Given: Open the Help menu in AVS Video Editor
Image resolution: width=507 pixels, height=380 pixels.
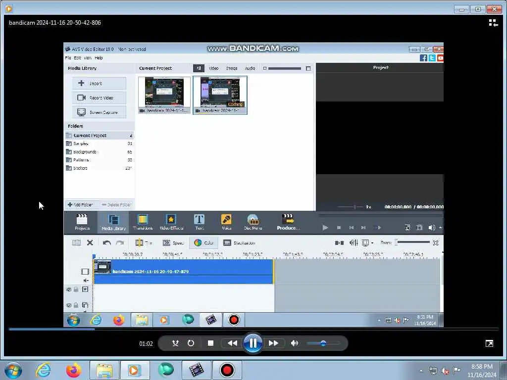Looking at the screenshot, I should click(x=99, y=58).
